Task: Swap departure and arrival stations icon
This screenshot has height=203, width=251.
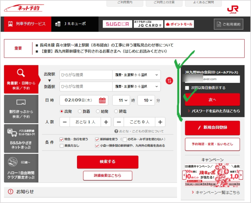Action: 169,81
